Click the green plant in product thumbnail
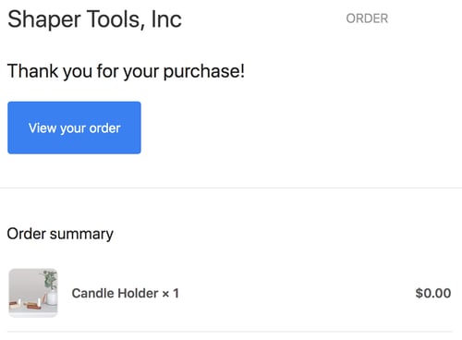The image size is (462, 340). pyautogui.click(x=49, y=279)
